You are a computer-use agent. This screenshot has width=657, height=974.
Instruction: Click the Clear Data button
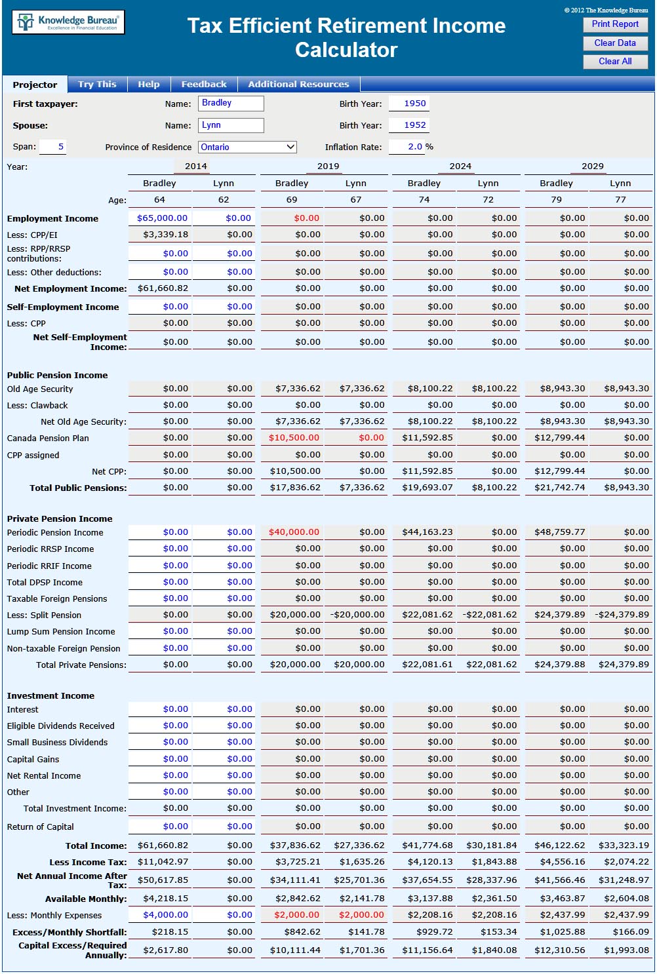[615, 43]
